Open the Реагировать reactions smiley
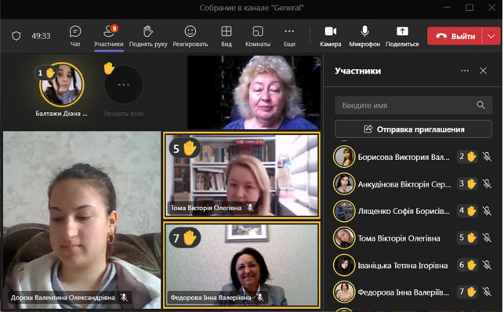The image size is (504, 312). pos(190,31)
